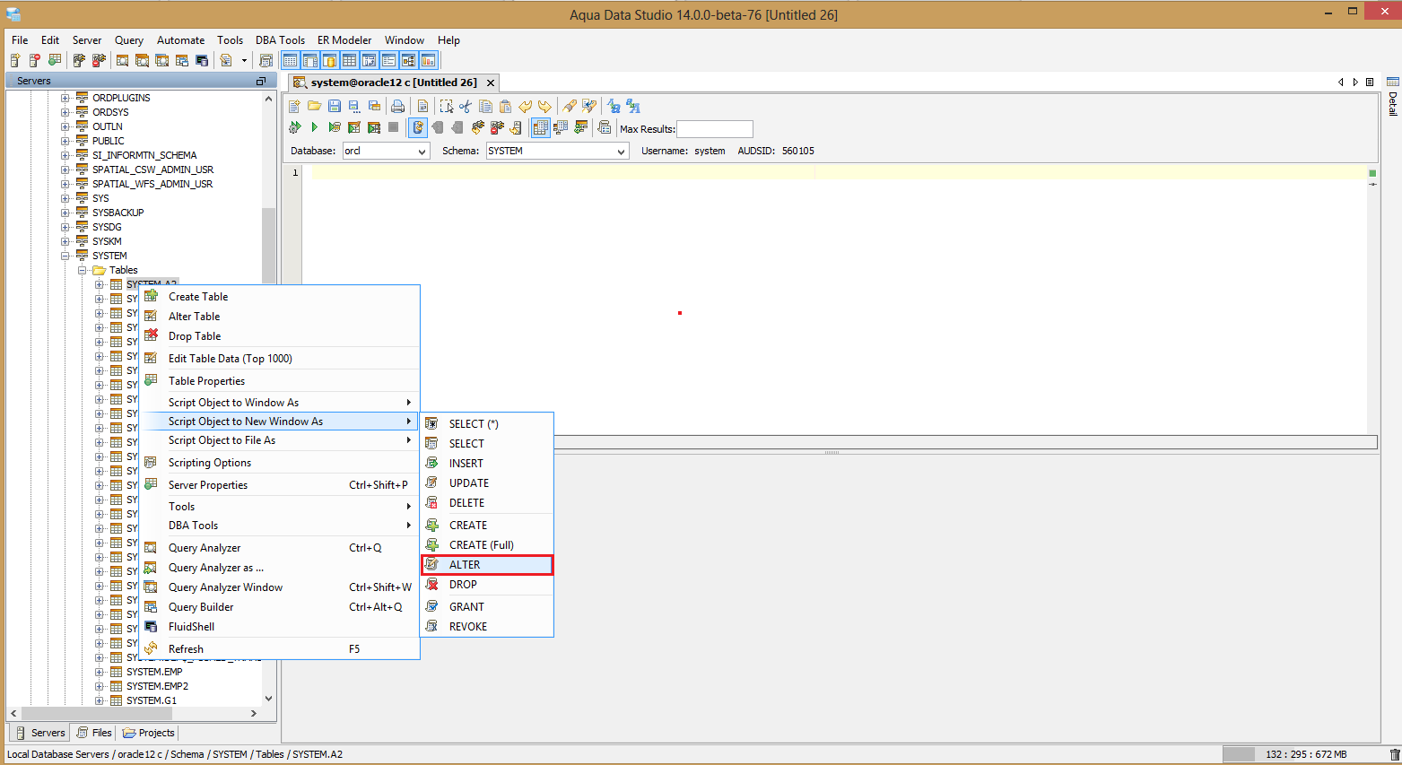
Task: Choose Create Table from context menu
Action: click(x=279, y=297)
